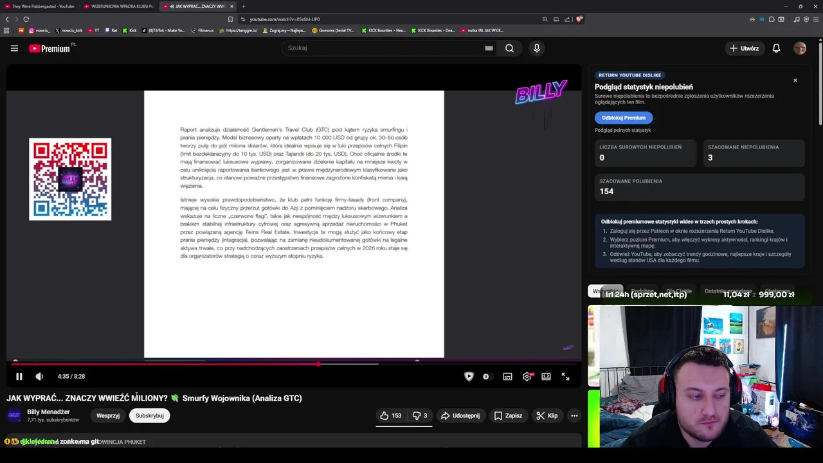
Task: Open player settings gear
Action: pos(527,376)
